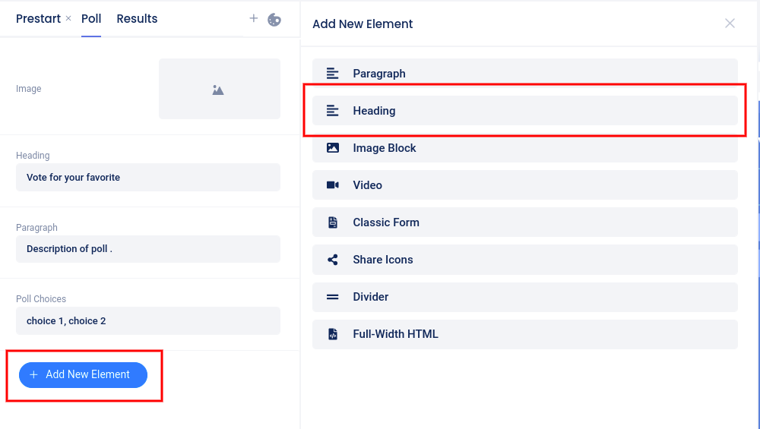Click the Divider lines icon

(332, 297)
